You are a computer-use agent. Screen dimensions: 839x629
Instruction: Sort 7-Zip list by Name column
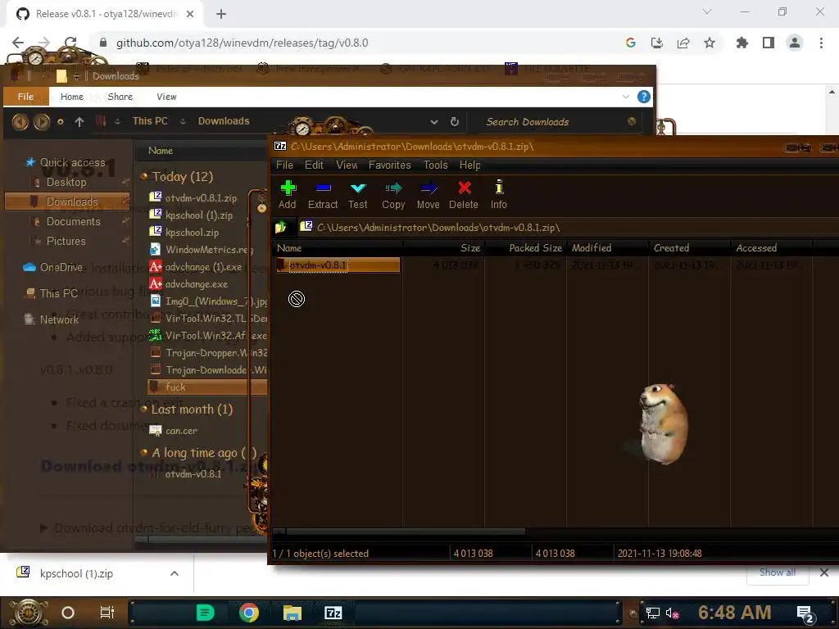pyautogui.click(x=338, y=247)
